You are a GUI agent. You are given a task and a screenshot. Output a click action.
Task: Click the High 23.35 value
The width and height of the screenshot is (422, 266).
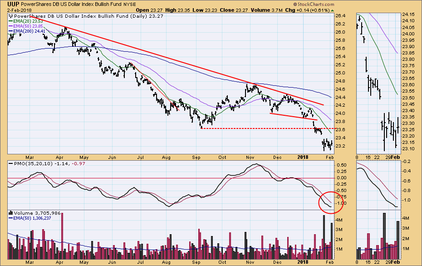(177, 10)
